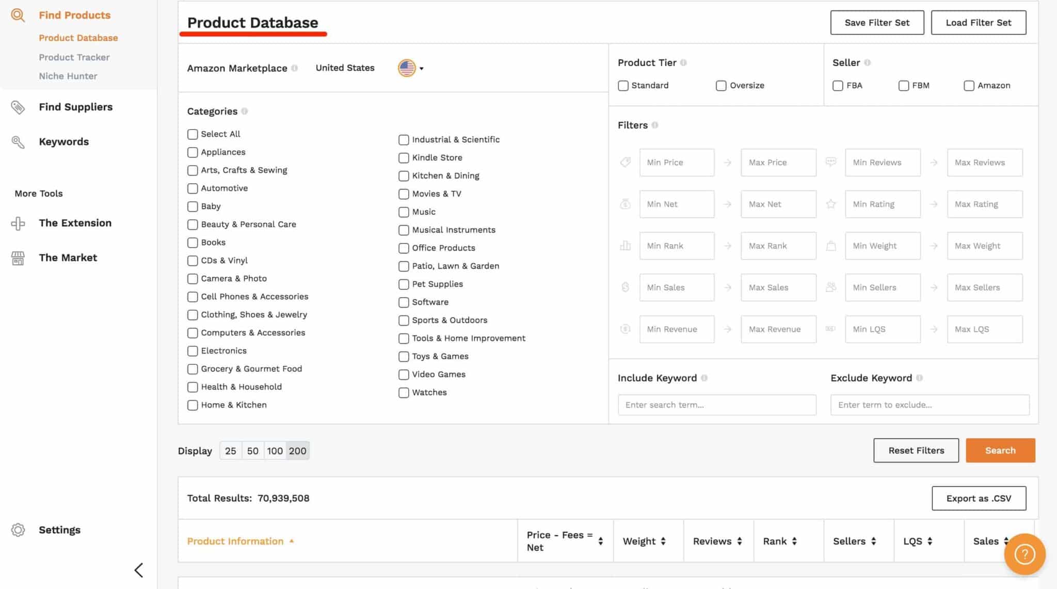
Task: Open the US flag marketplace dropdown
Action: tap(411, 68)
